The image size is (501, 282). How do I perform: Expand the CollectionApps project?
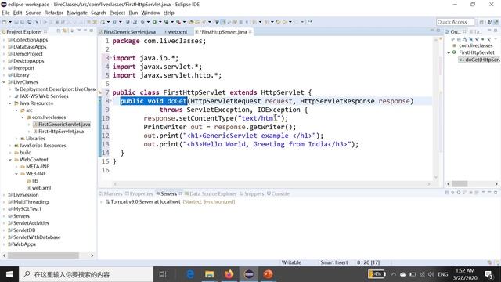tap(4, 40)
